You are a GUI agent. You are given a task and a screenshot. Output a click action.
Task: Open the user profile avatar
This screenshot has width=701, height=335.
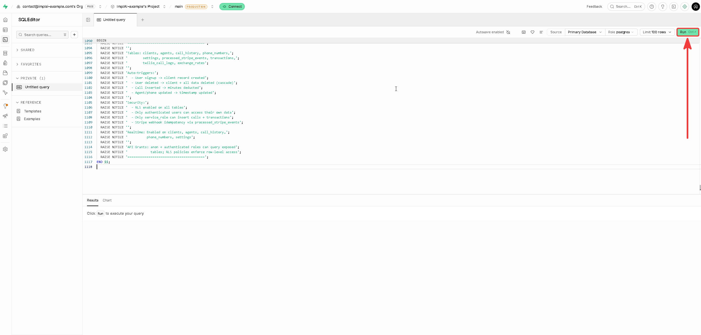pos(696,7)
